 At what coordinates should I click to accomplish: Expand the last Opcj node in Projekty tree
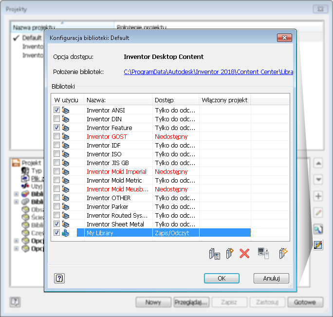click(16, 248)
